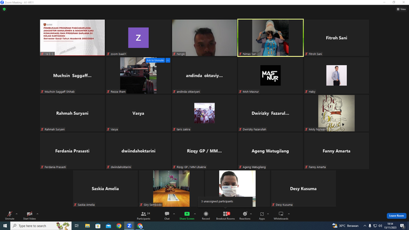Expand arrow next to Whiteboards
The height and width of the screenshot is (230, 409).
[289, 214]
